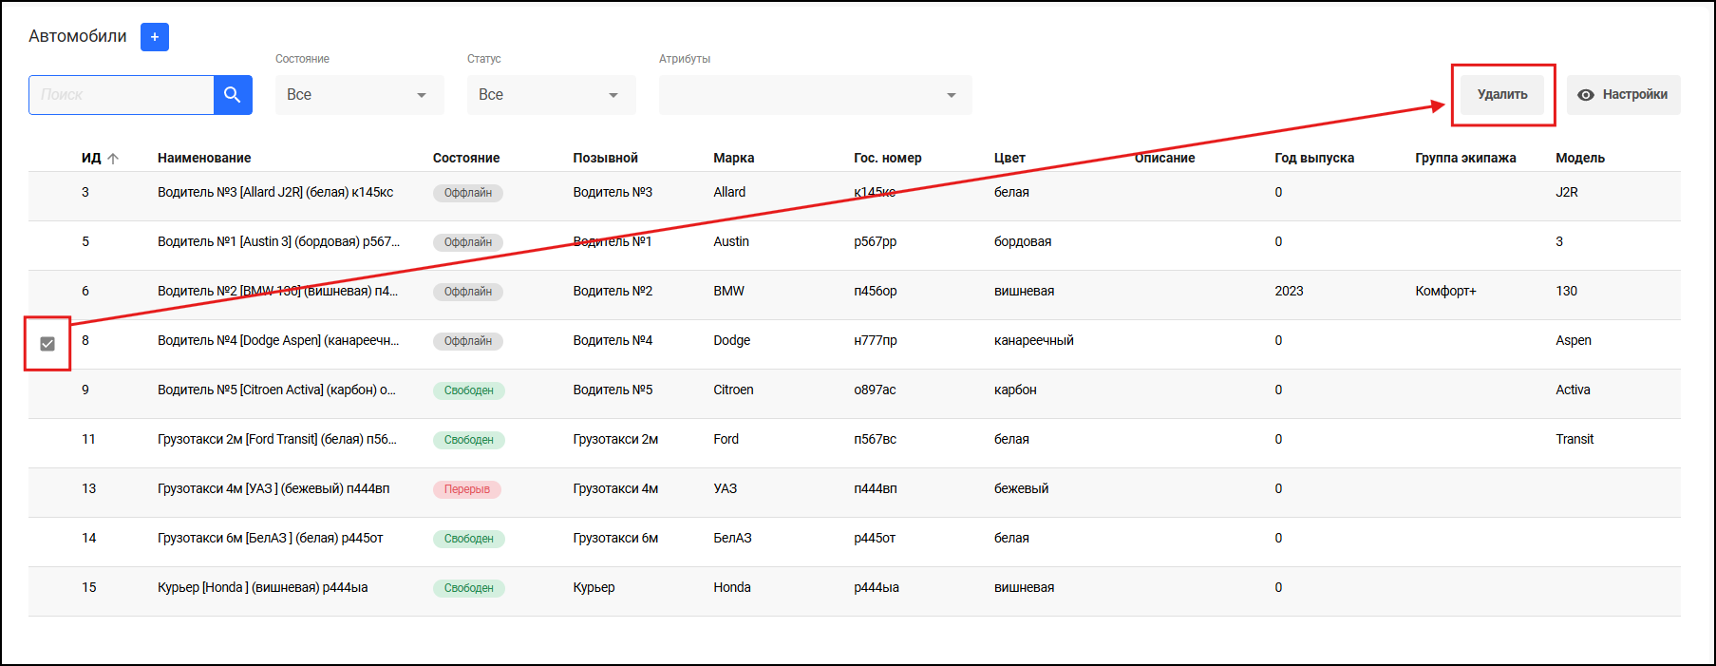Uncheck the checkbox for row 8
The width and height of the screenshot is (1716, 666).
[47, 344]
